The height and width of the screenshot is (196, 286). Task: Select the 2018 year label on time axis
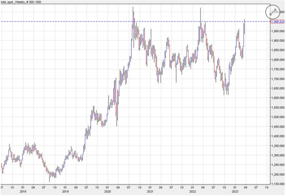23,191
